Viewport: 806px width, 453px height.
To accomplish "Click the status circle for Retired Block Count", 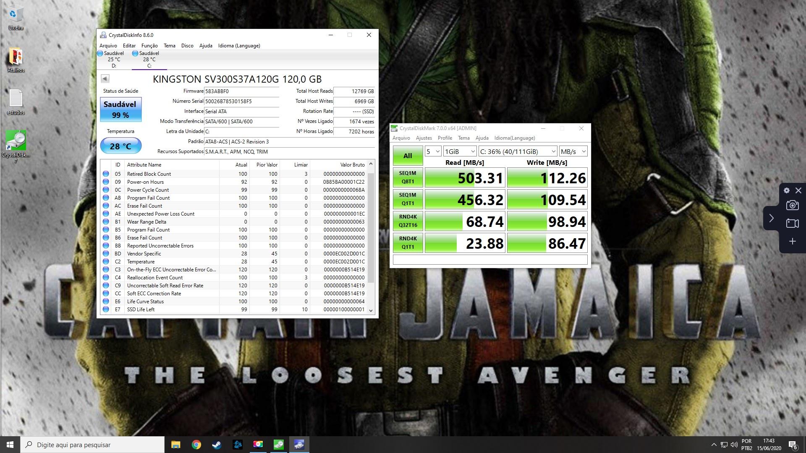I will pyautogui.click(x=106, y=174).
